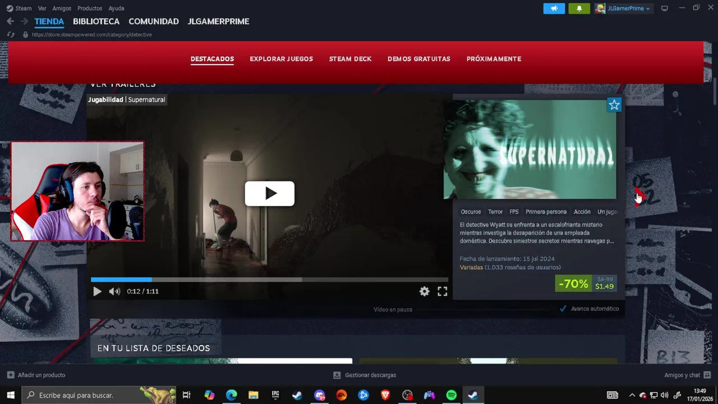Go to TIENDA section

tap(49, 21)
